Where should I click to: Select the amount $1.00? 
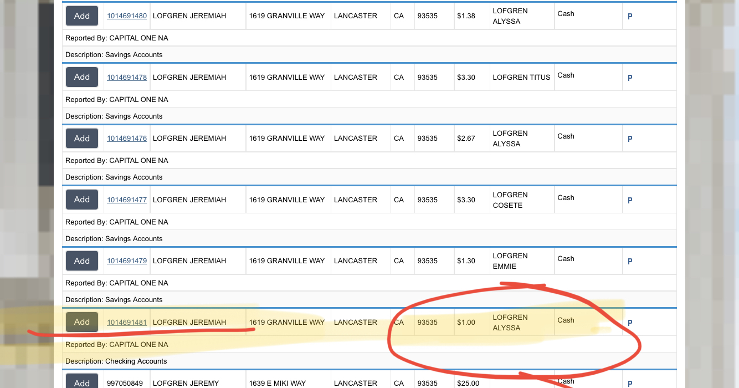pyautogui.click(x=466, y=323)
